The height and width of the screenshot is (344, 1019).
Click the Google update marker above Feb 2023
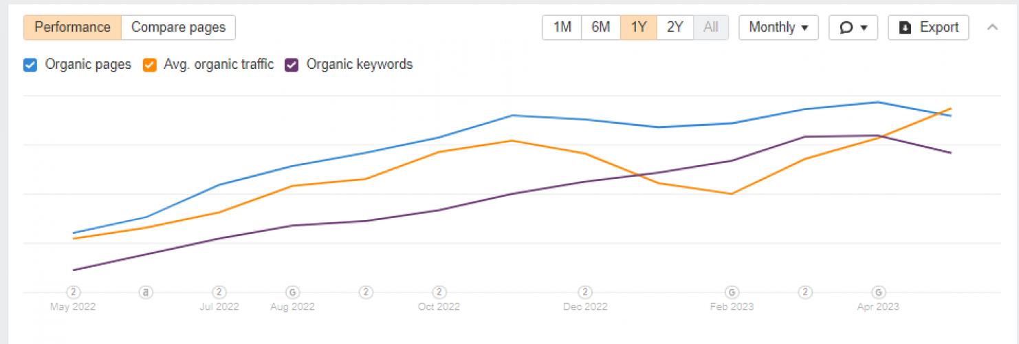click(x=732, y=292)
